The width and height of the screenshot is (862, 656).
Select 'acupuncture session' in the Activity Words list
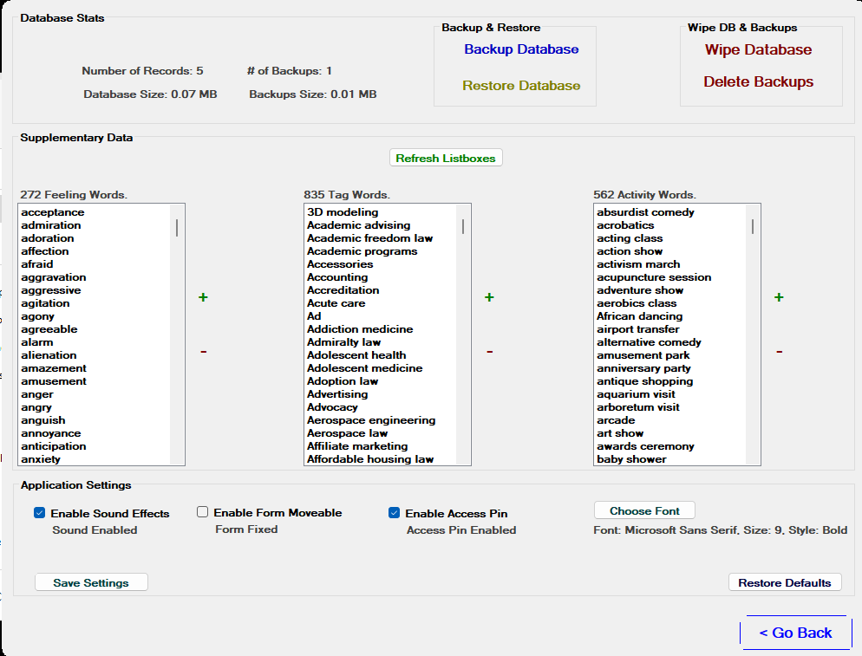click(x=670, y=277)
